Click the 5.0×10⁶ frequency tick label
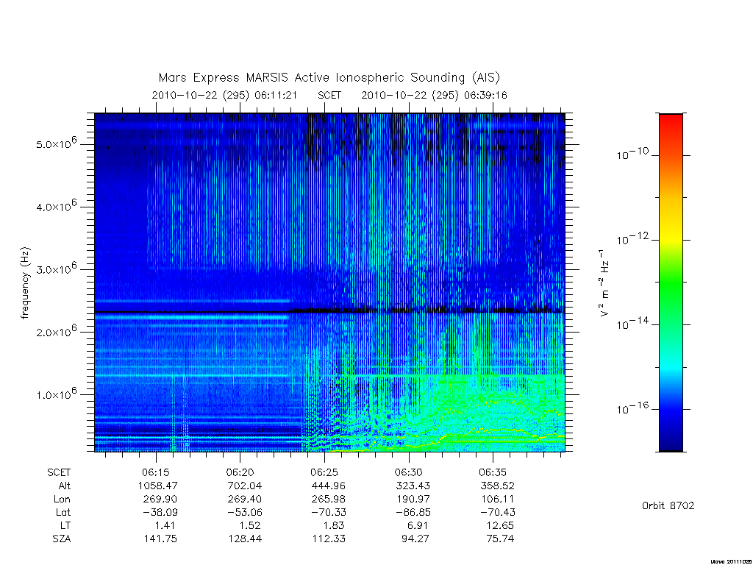Viewport: 753px width, 565px height. 56,143
